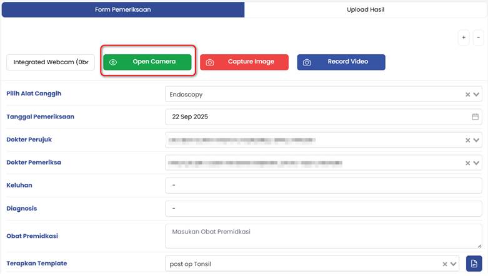Click the blue document icon beside template
The height and width of the screenshot is (276, 488).
pyautogui.click(x=474, y=264)
